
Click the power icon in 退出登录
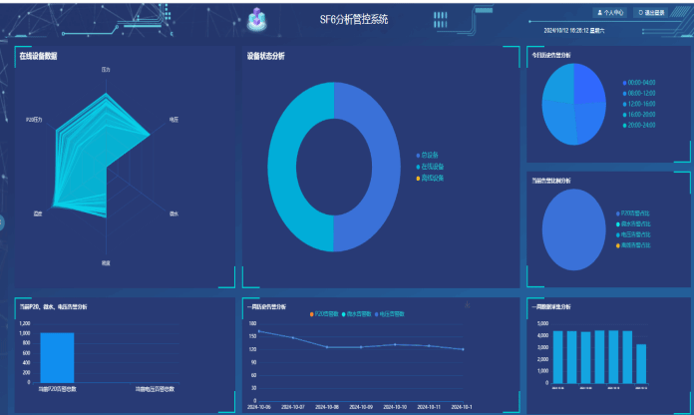[641, 13]
